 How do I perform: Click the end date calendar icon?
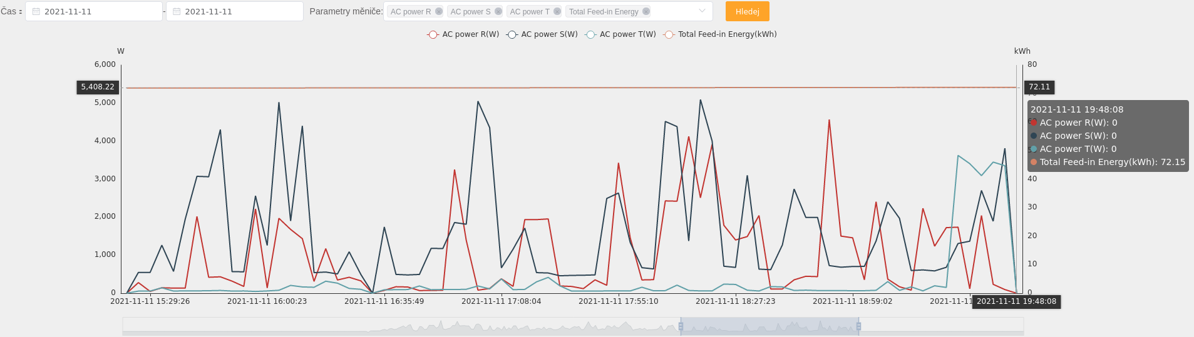pos(177,11)
